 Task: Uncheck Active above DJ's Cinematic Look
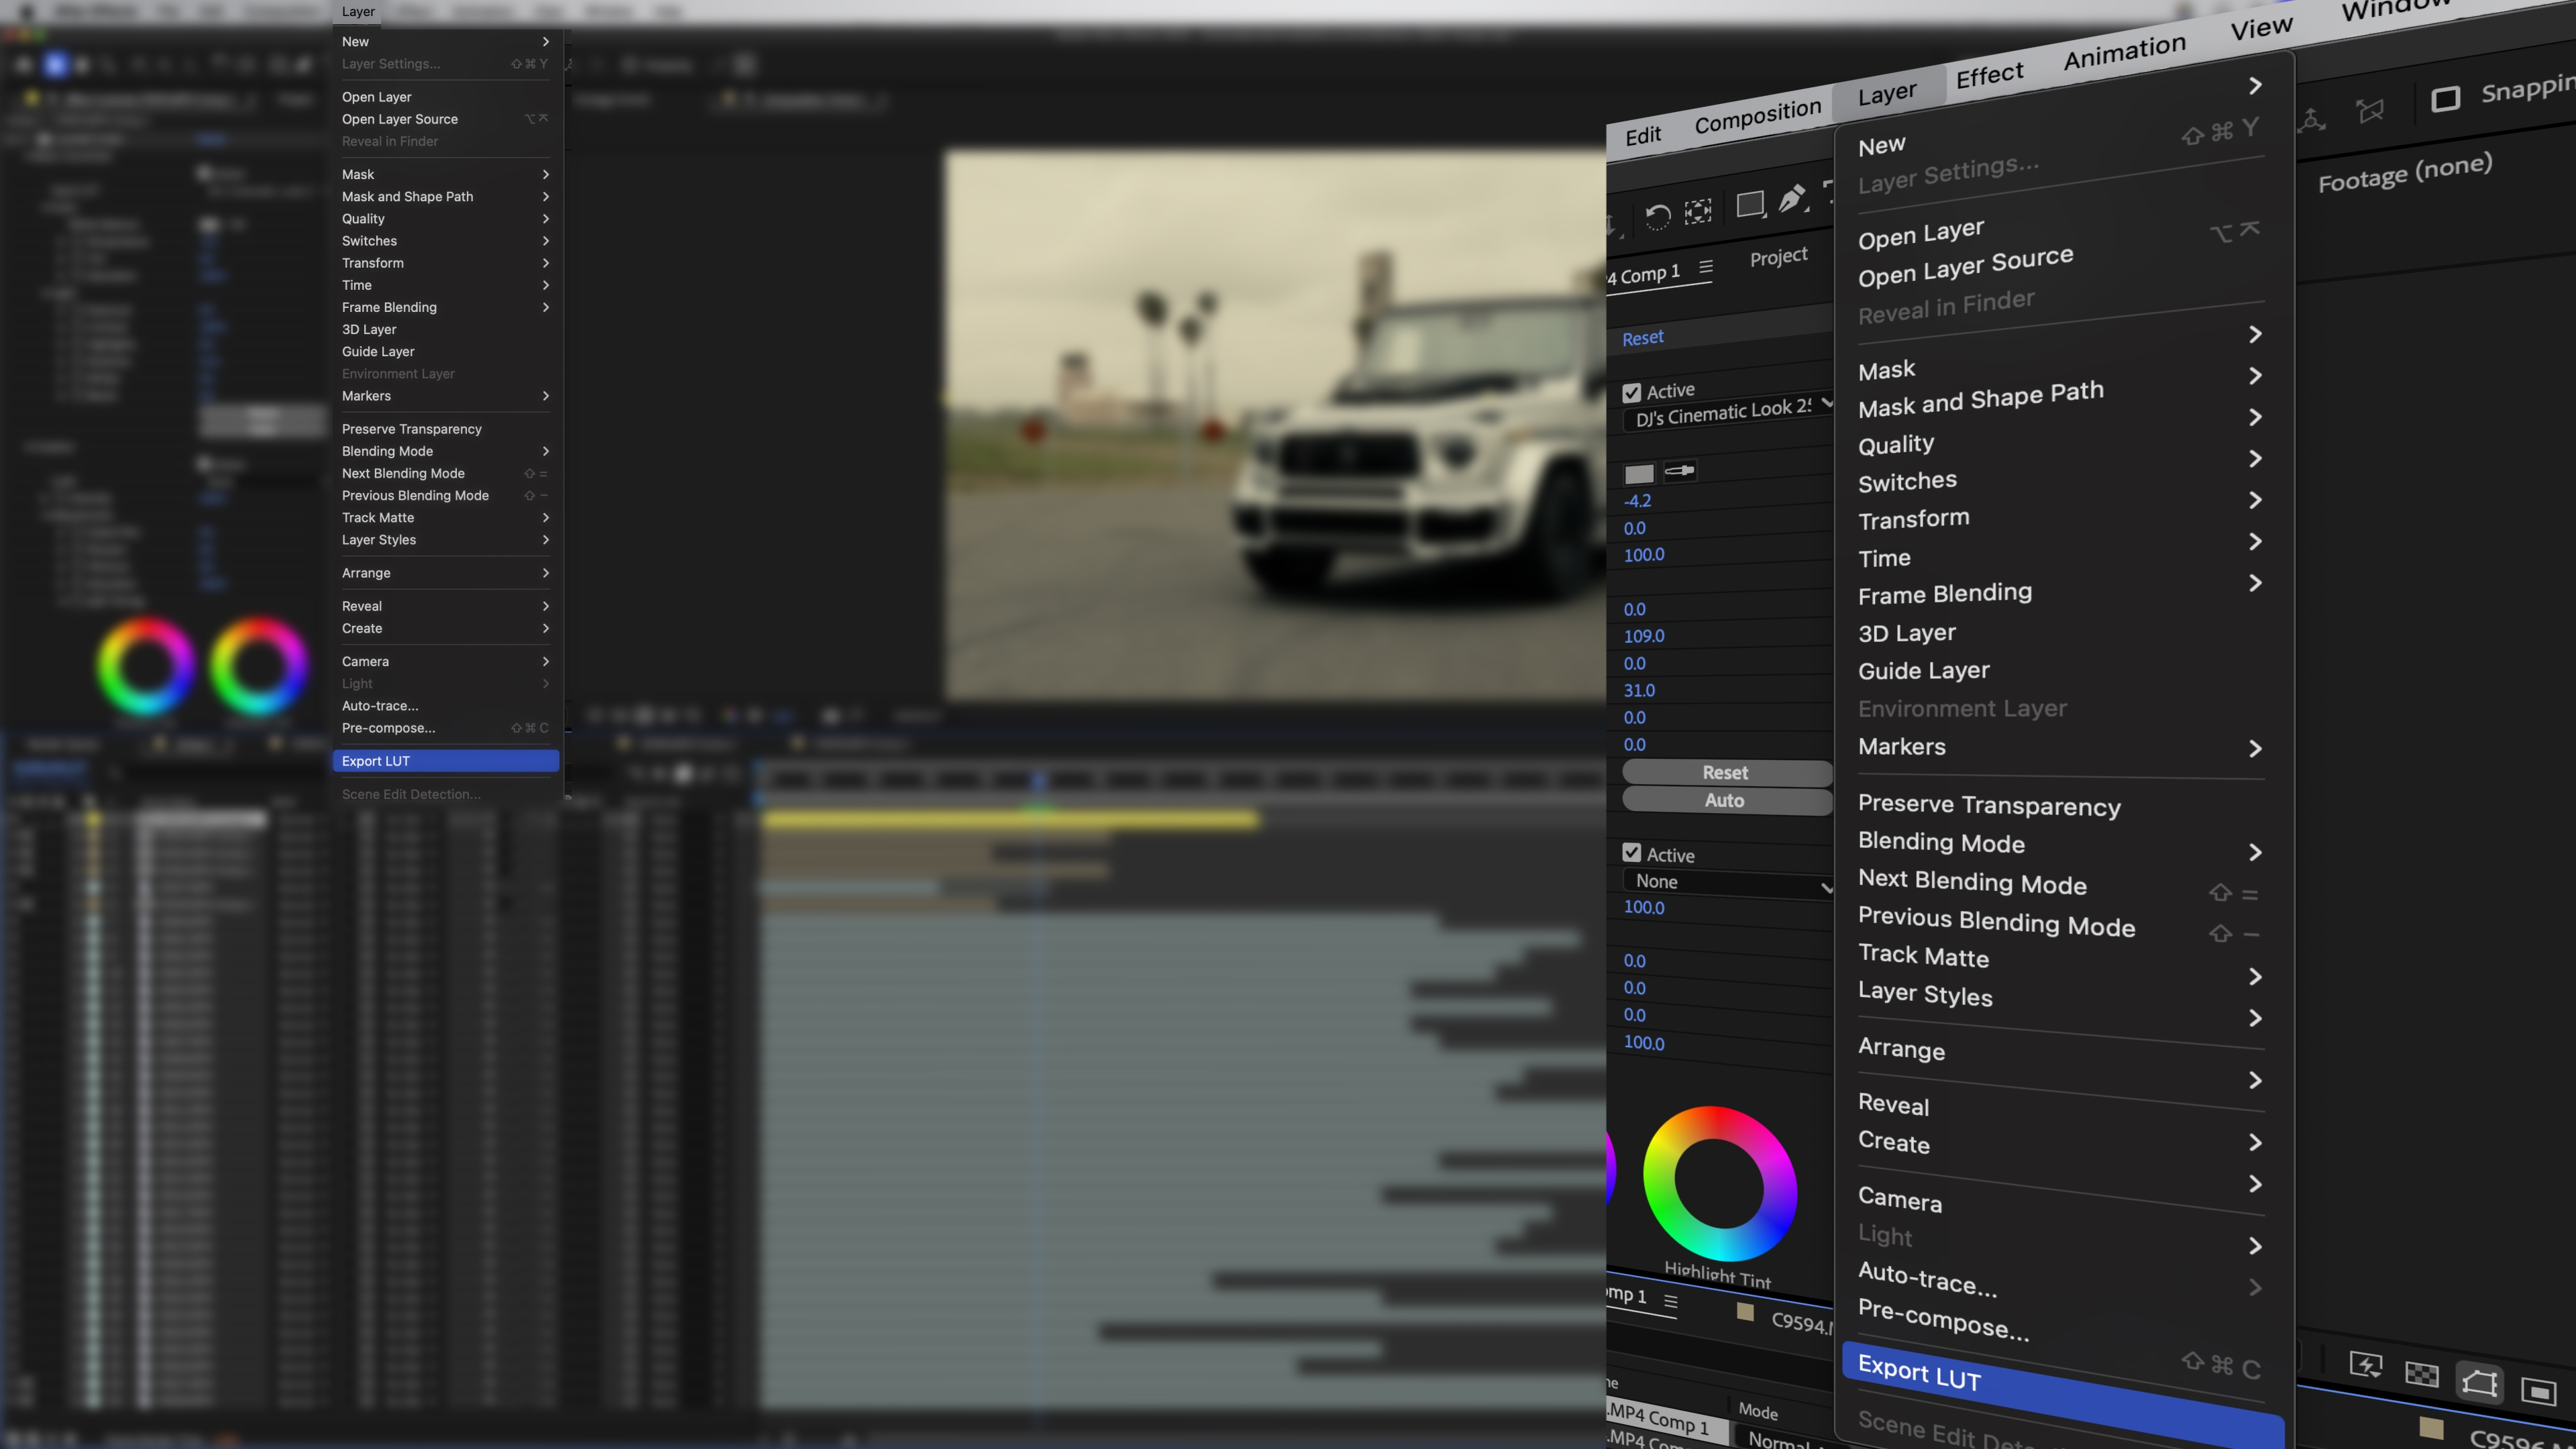click(1632, 393)
